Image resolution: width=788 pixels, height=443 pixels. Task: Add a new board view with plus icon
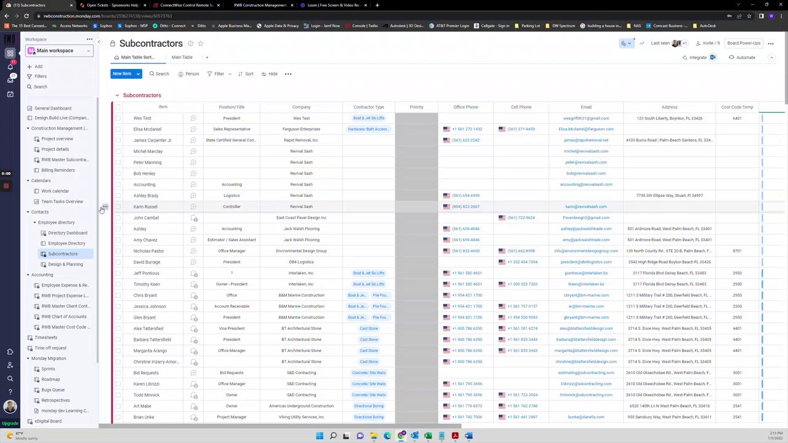click(x=207, y=57)
